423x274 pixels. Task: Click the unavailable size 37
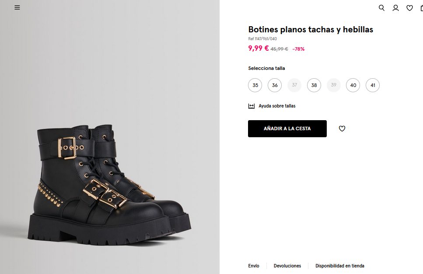tap(294, 85)
